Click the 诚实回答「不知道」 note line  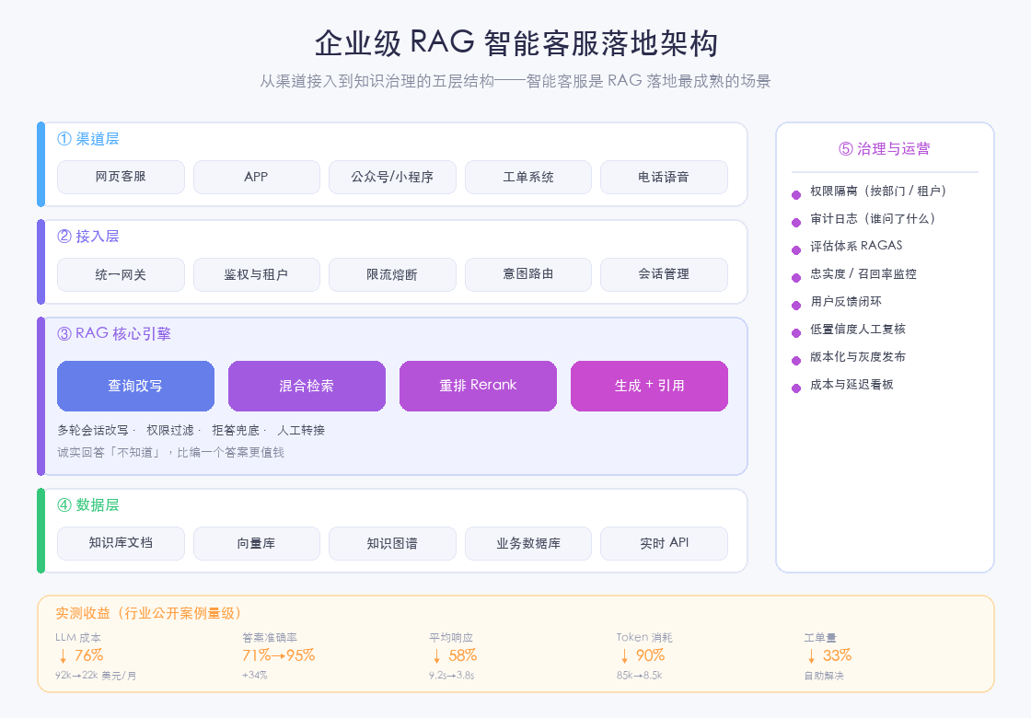[x=171, y=452]
